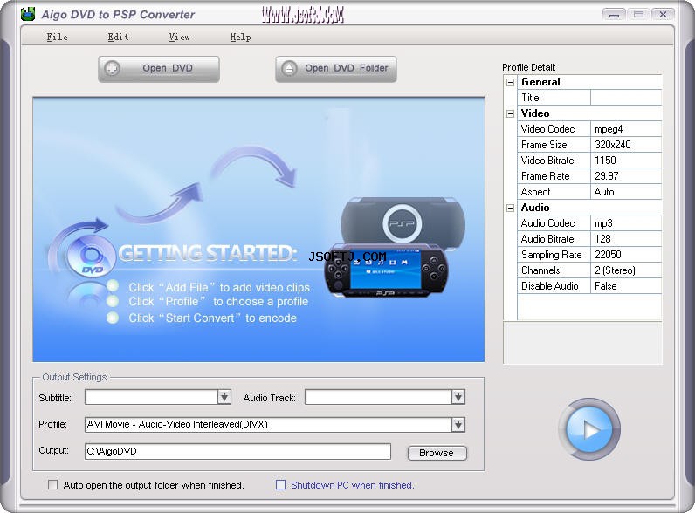Open the Subtitle dropdown arrow

[x=224, y=397]
